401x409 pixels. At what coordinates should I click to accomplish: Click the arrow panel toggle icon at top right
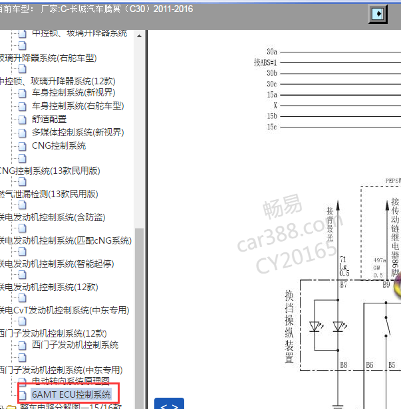378,14
